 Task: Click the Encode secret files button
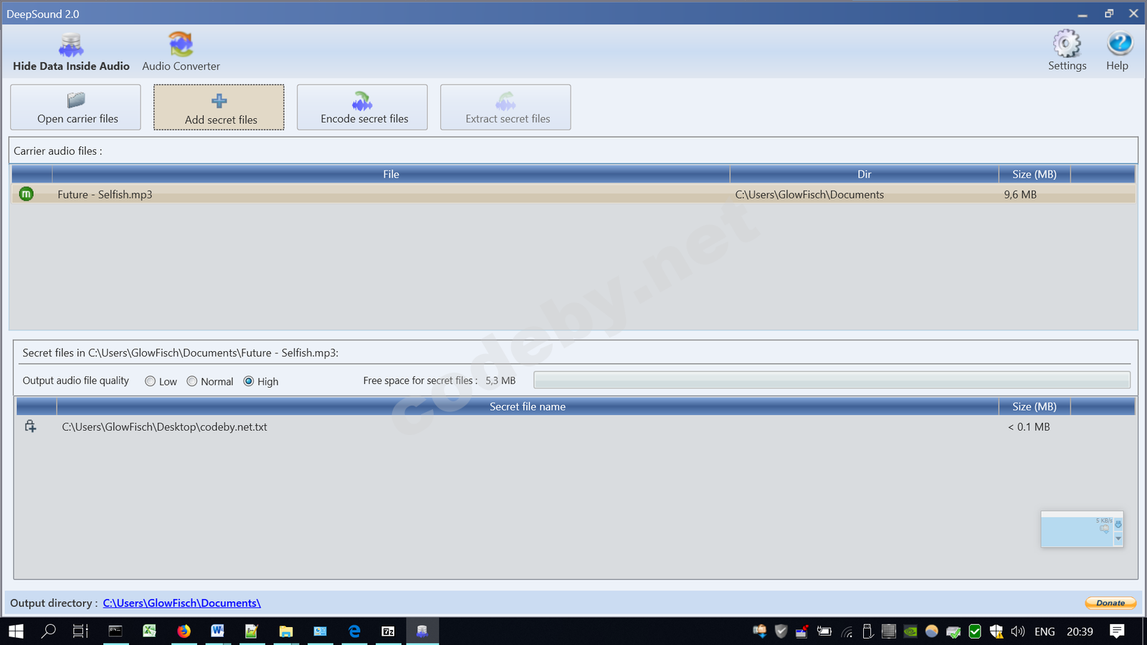tap(362, 107)
